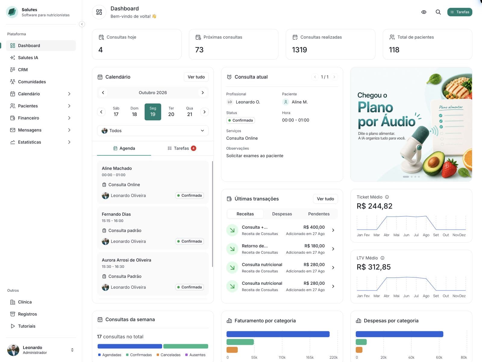Open the Todos professional filter dropdown
The height and width of the screenshot is (362, 482).
(x=153, y=131)
